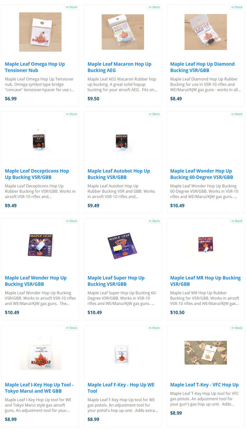Select the $8.49 price on Diamond Bucking

(176, 99)
